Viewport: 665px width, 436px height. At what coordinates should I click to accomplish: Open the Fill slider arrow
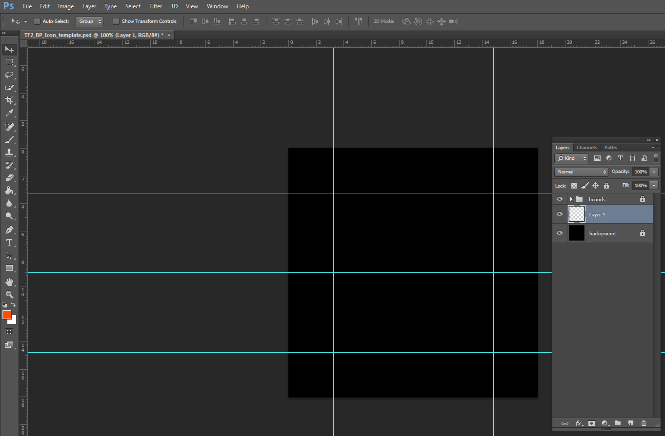click(x=654, y=186)
